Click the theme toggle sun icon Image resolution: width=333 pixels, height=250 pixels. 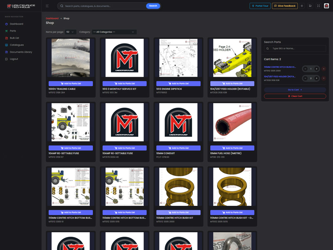pos(302,6)
